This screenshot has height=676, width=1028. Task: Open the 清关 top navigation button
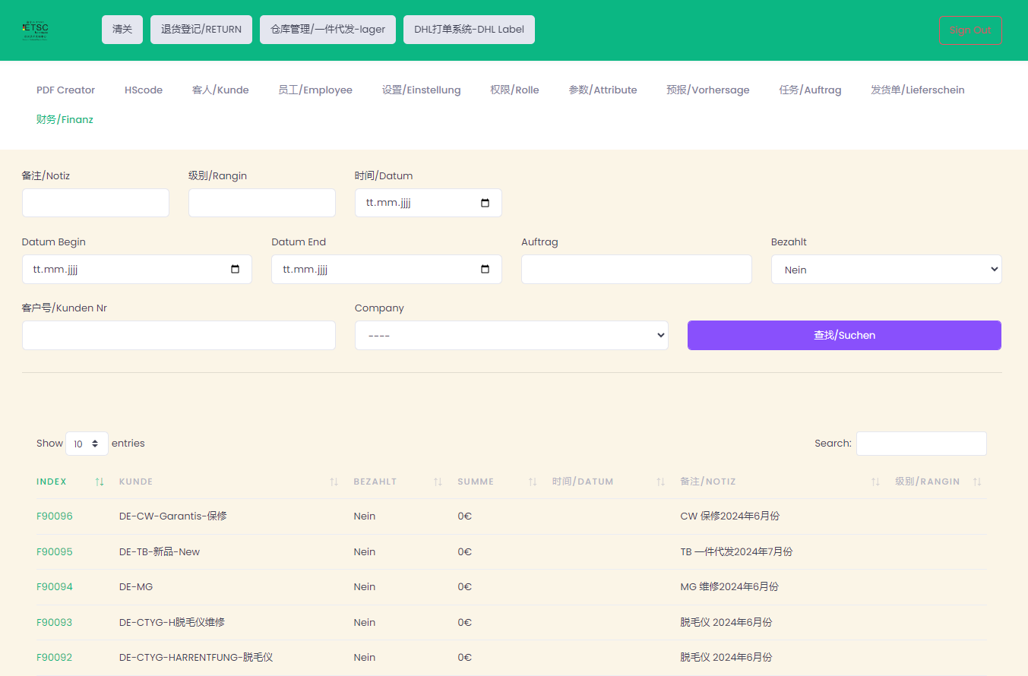click(122, 30)
